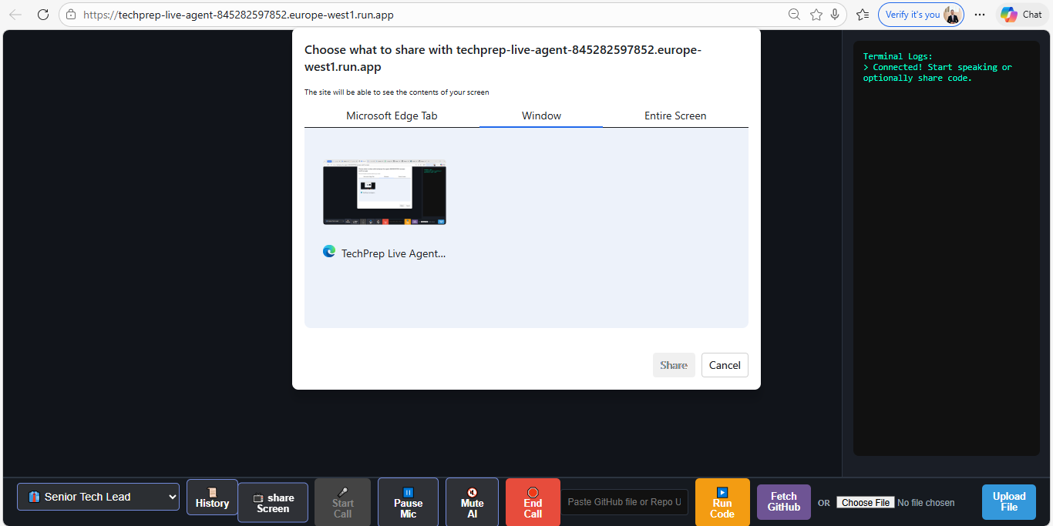Screen dimensions: 1053x526
Task: Click the red End Call button
Action: [x=533, y=502]
